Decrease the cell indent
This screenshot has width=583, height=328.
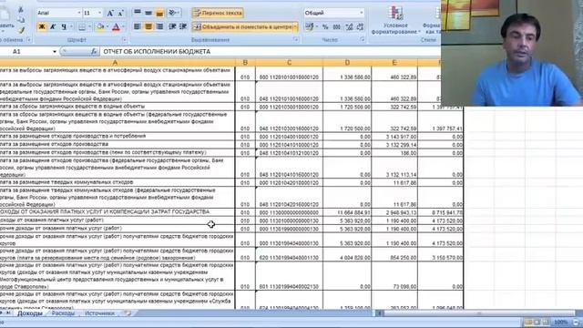click(172, 26)
